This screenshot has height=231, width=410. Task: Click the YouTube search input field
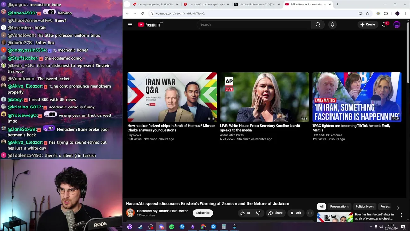pos(254,24)
